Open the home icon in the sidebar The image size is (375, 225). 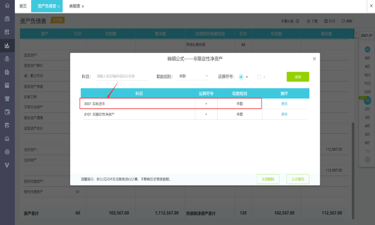coord(7,6)
